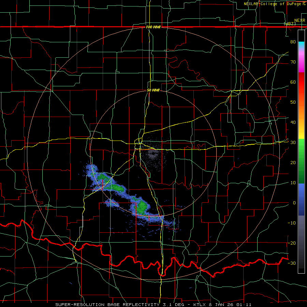
Task: Click the NEXR label above the color scale
Action: coord(299,20)
